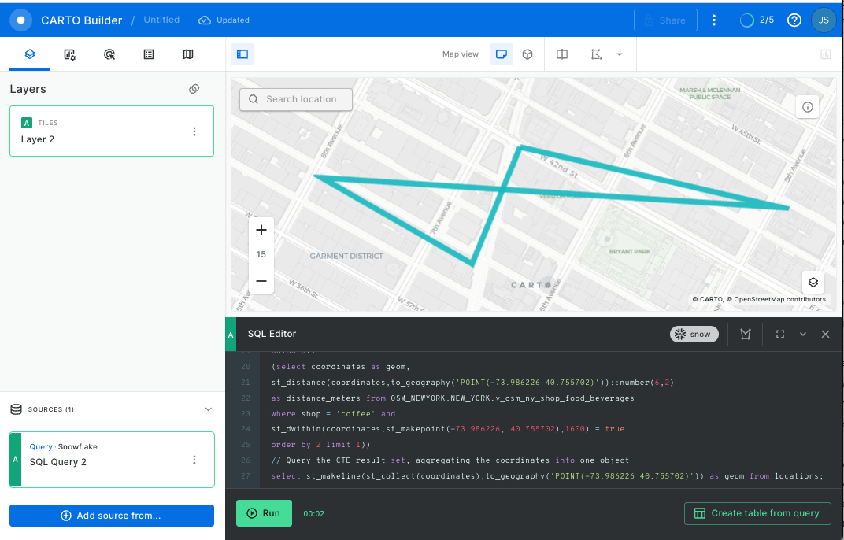Switch to the 3D map view
844x540 pixels.
[x=527, y=54]
